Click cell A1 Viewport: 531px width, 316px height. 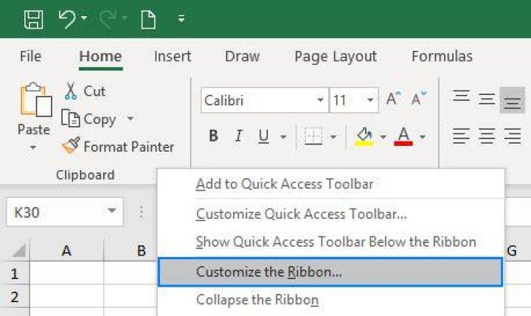(66, 273)
